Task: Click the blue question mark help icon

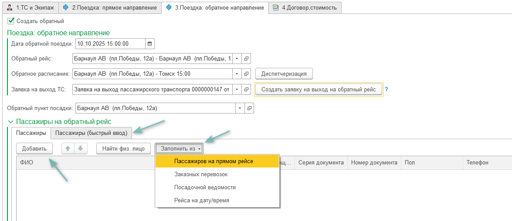Action: coord(386,90)
